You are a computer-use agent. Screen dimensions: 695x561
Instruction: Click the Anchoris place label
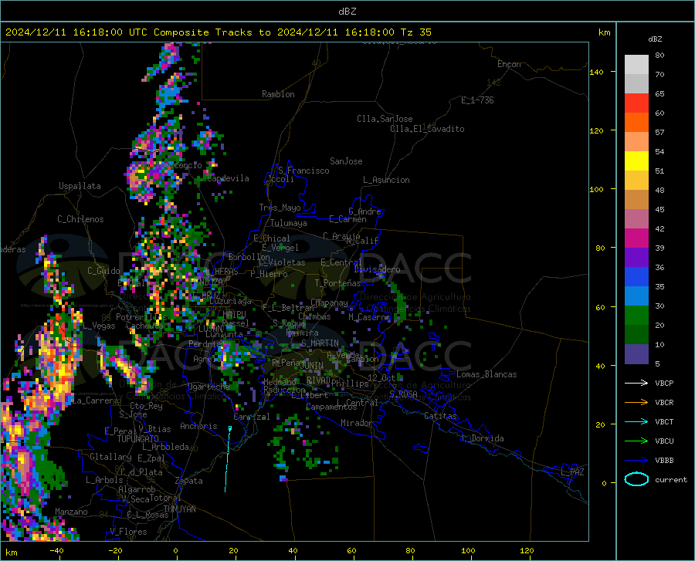(x=198, y=426)
